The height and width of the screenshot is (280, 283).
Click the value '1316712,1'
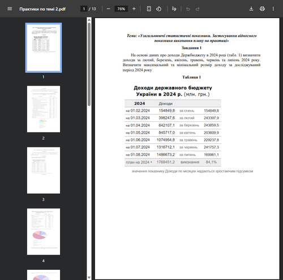tap(166, 147)
